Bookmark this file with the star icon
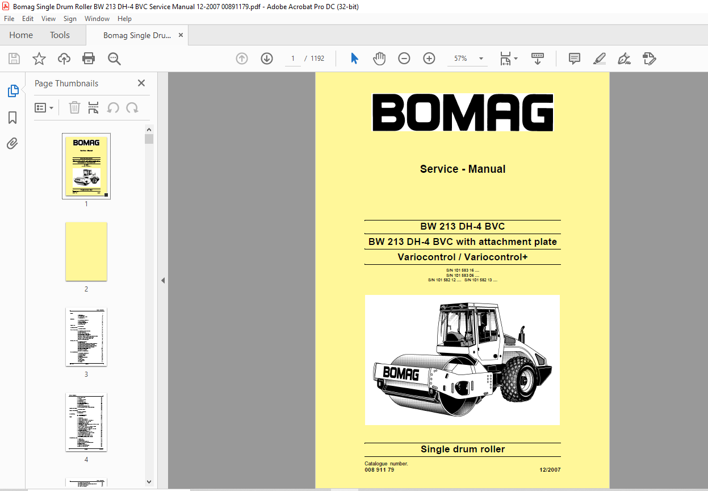The height and width of the screenshot is (491, 708). 39,59
